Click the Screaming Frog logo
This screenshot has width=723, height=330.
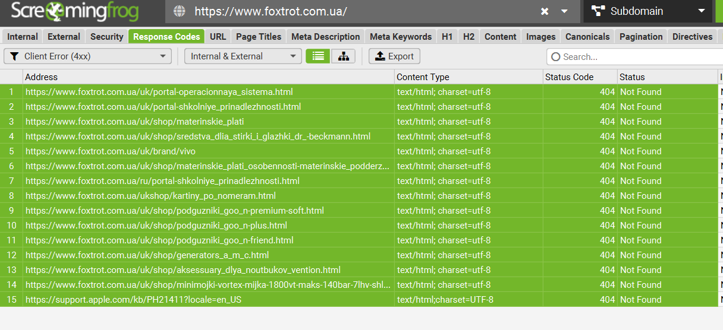click(74, 11)
